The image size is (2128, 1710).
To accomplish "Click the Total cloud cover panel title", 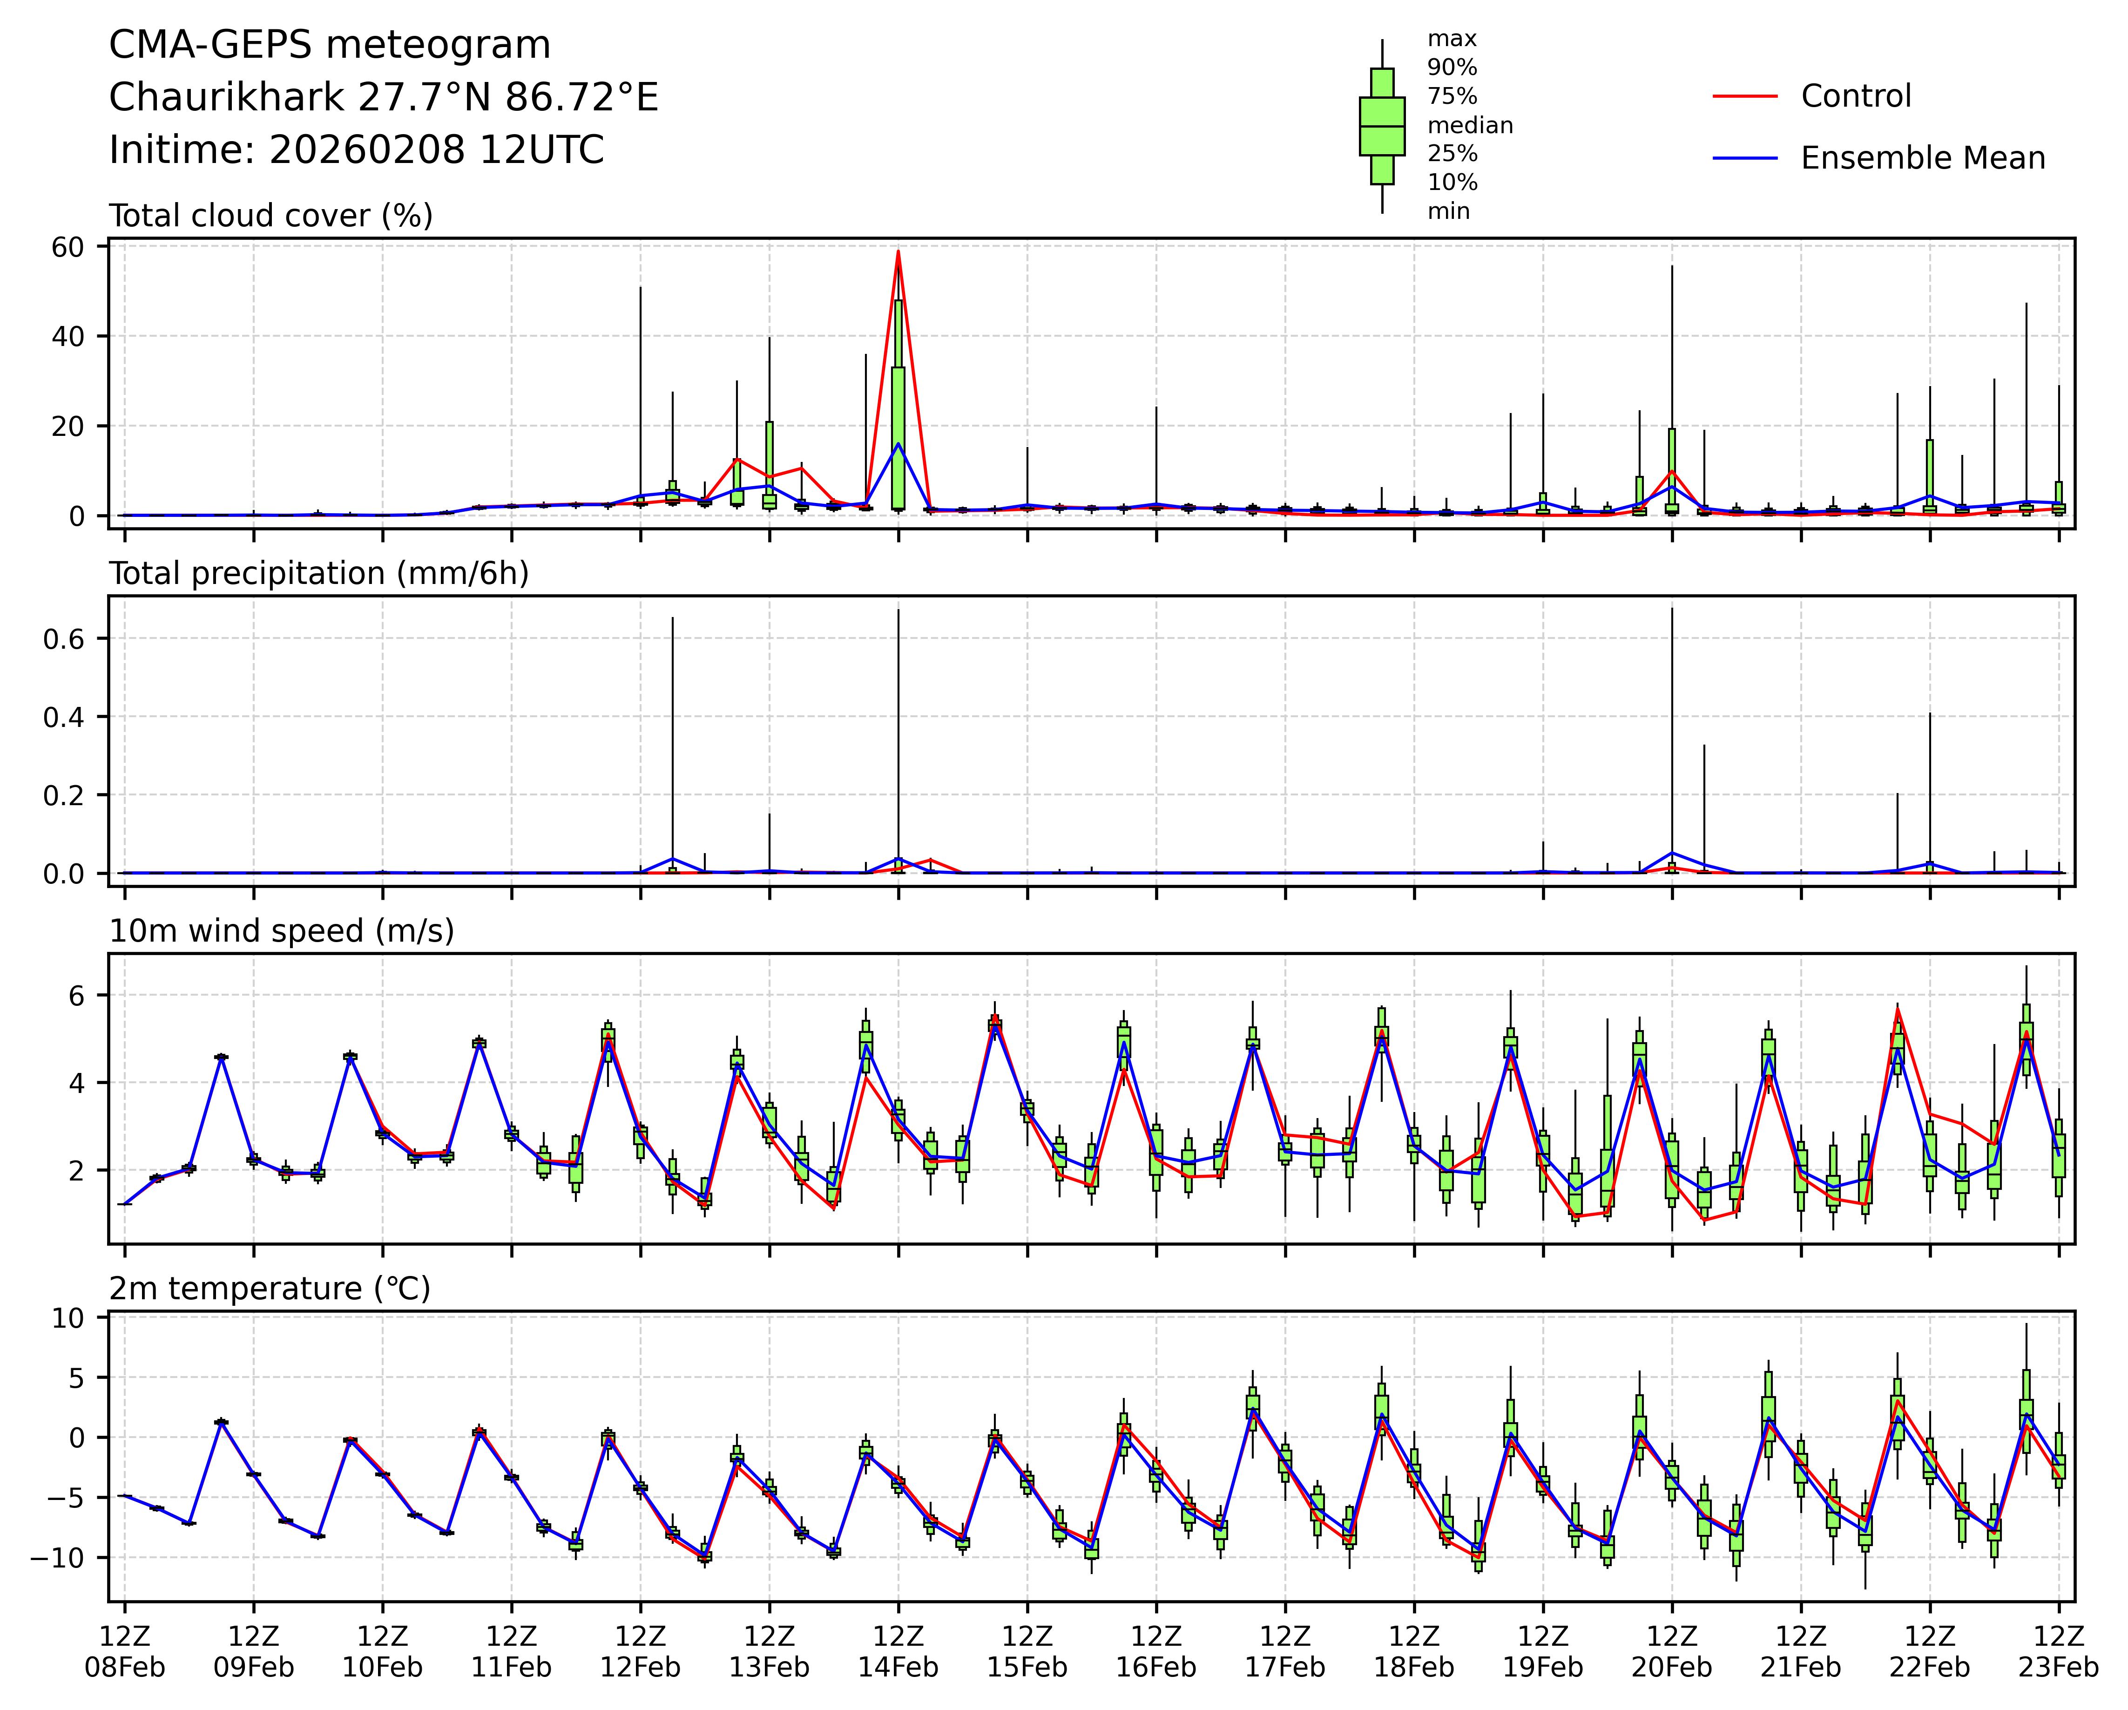I will click(270, 215).
